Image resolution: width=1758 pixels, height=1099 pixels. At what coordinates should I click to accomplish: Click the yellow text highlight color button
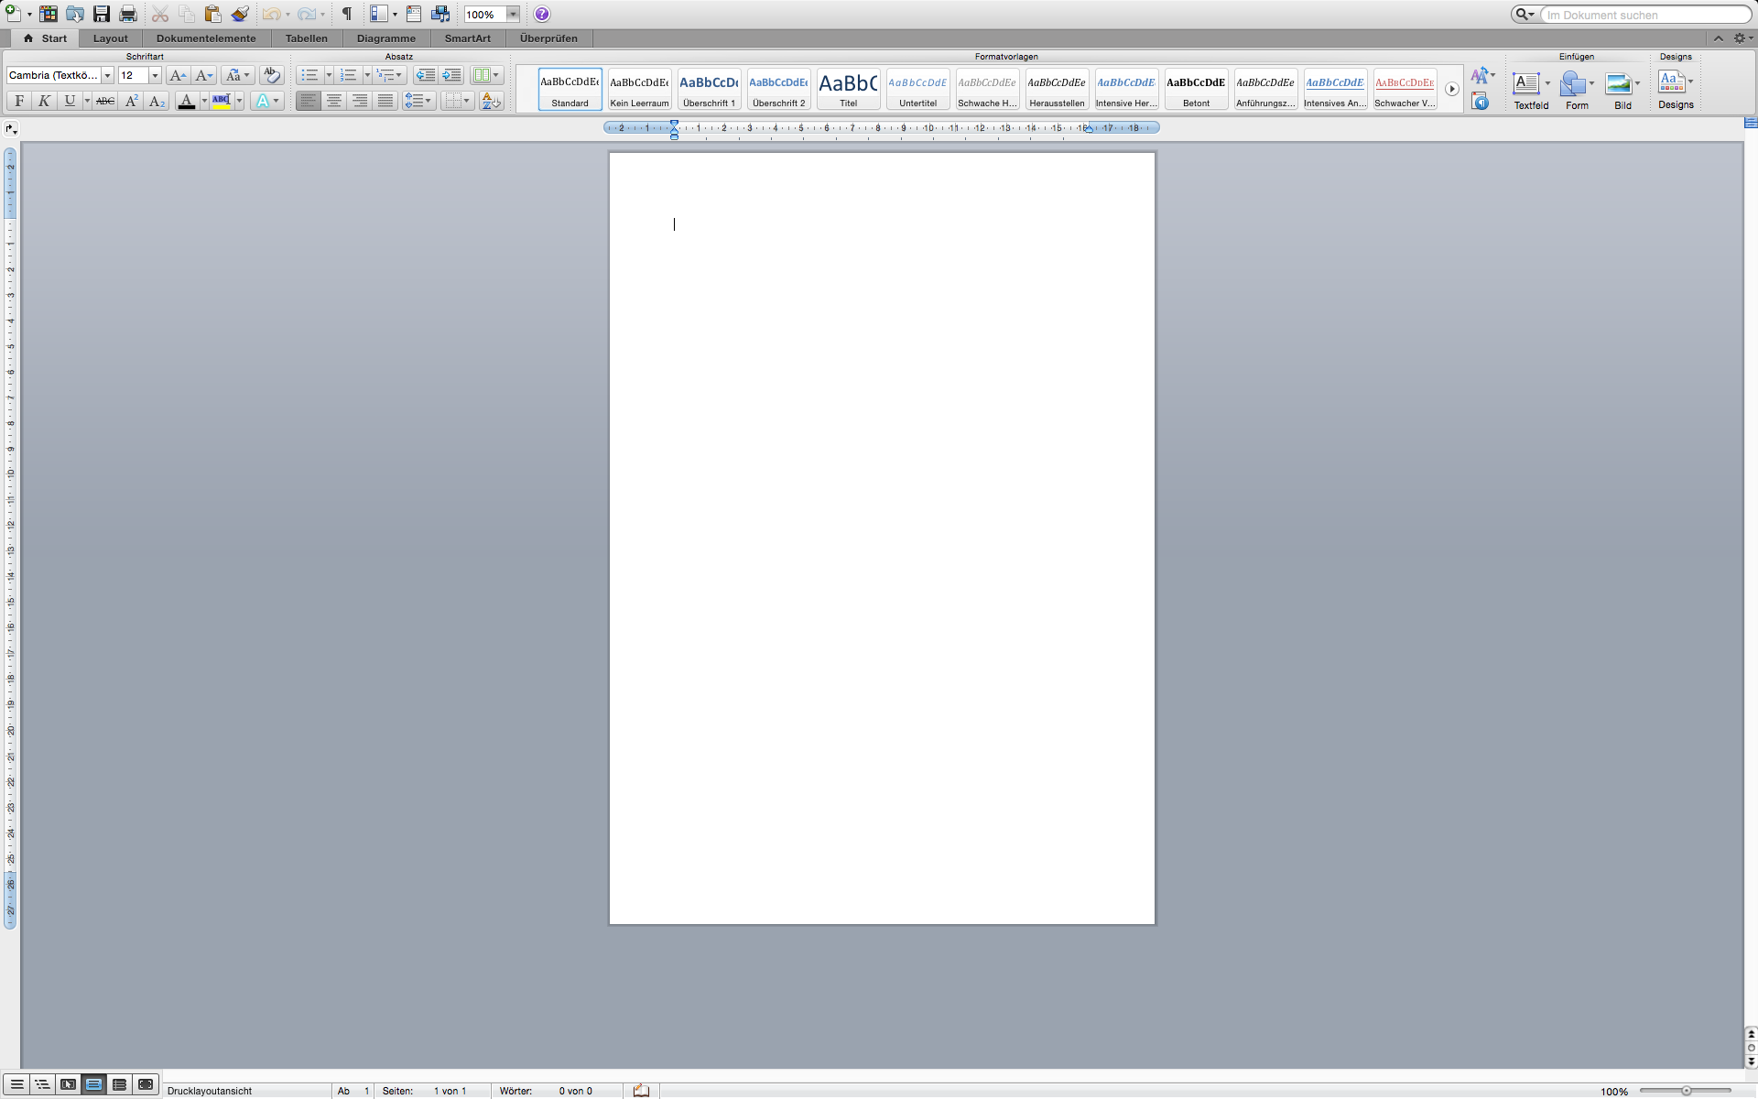tap(221, 101)
